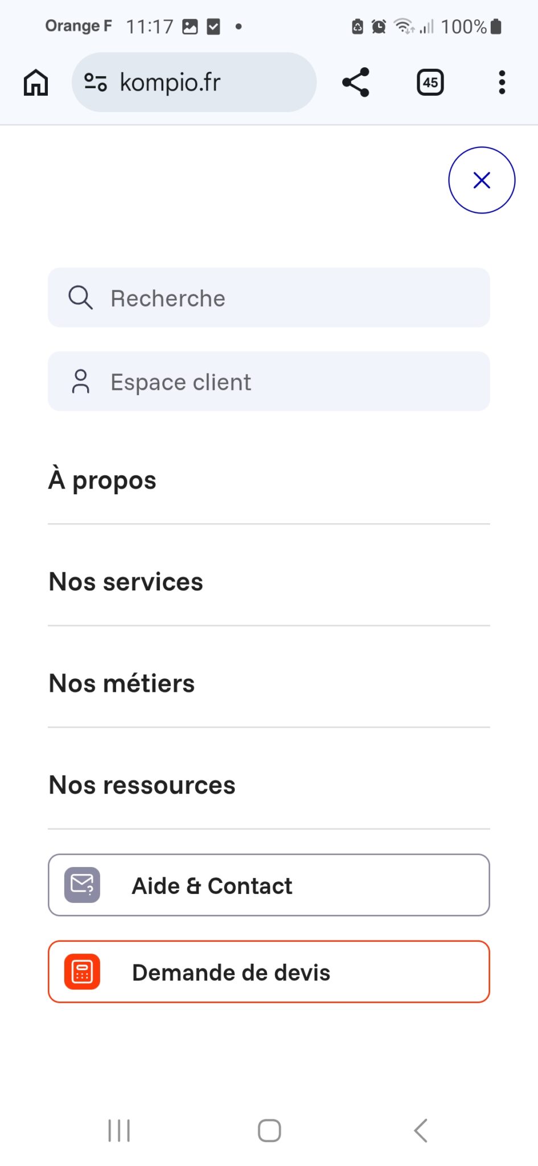This screenshot has width=538, height=1166.
Task: Tap the browser home icon
Action: tap(36, 83)
